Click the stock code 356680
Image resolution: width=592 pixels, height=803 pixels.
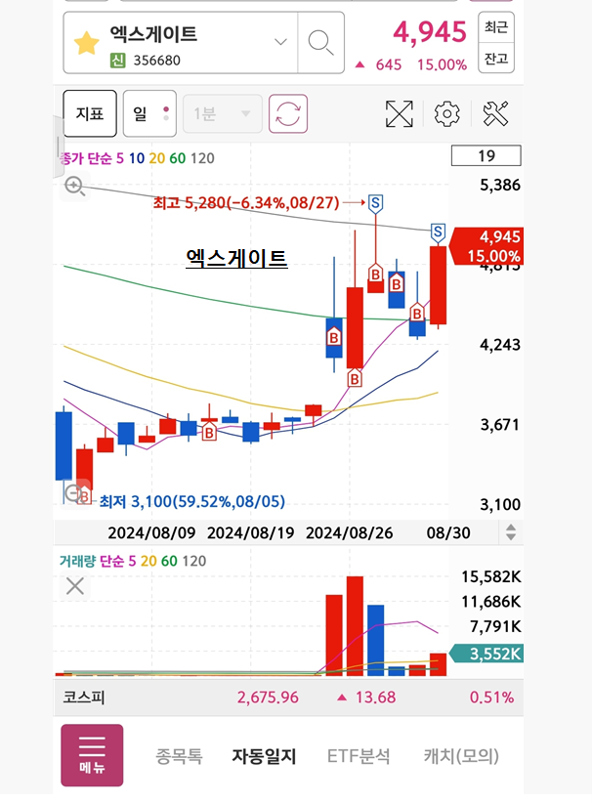156,61
